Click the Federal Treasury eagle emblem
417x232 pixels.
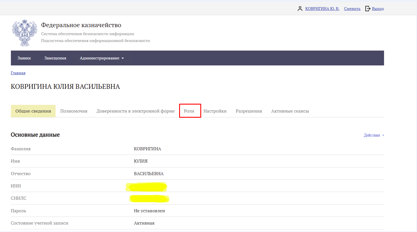point(25,33)
